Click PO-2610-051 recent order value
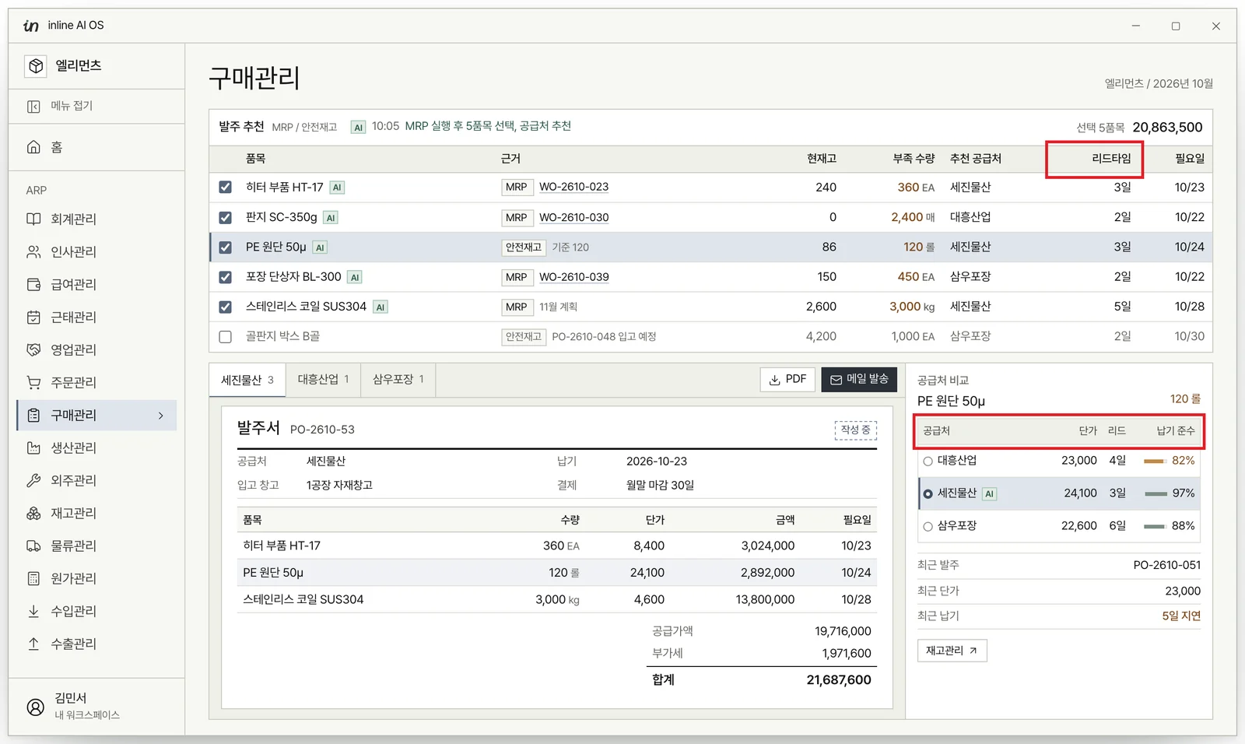Image resolution: width=1245 pixels, height=744 pixels. click(1166, 565)
